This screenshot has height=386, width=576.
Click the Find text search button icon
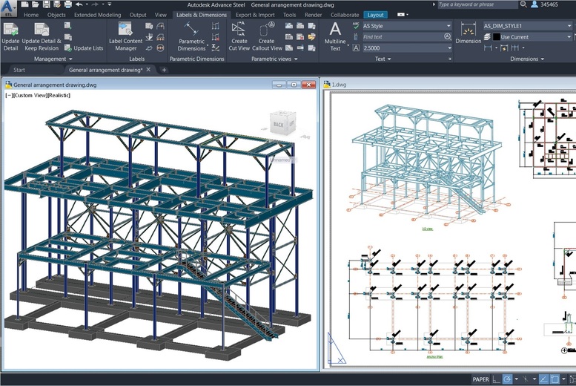(x=447, y=37)
